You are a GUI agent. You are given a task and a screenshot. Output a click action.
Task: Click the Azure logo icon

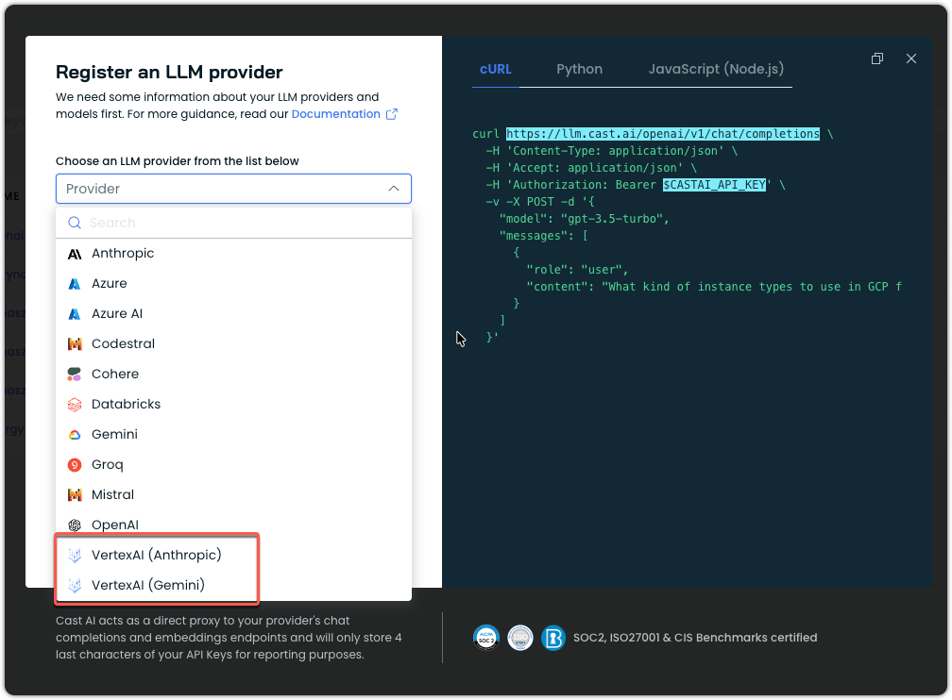coord(74,284)
